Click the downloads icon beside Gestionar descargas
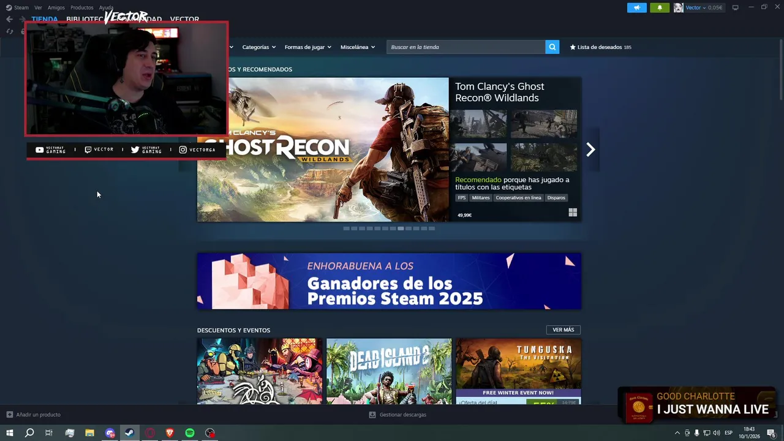 (372, 415)
